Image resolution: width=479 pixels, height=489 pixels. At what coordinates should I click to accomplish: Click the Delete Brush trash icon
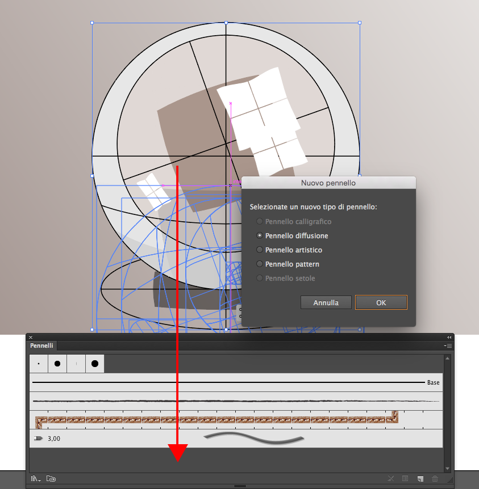pos(435,478)
